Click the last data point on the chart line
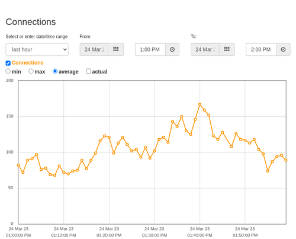This screenshot has width=296, height=239. pos(286,160)
